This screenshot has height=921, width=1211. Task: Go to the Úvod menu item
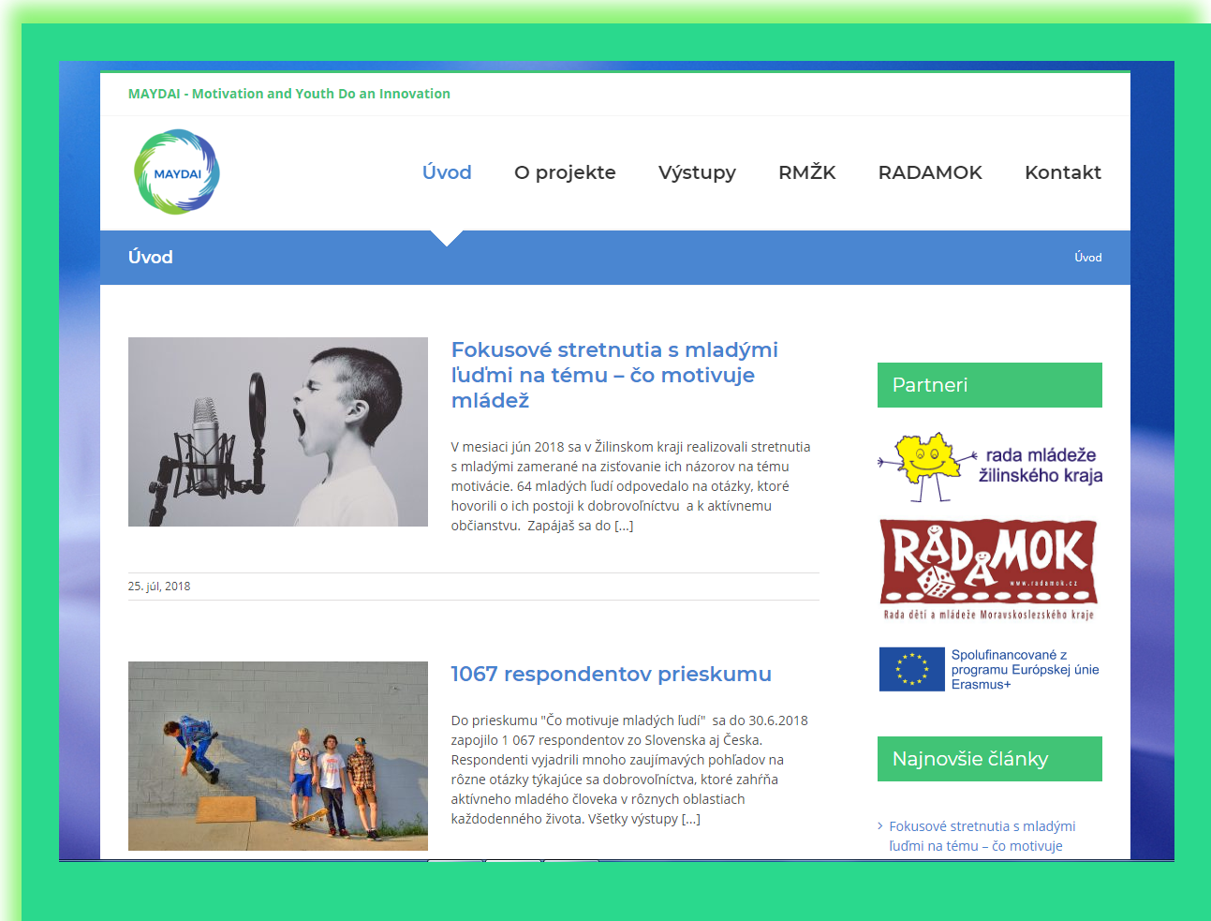447,172
